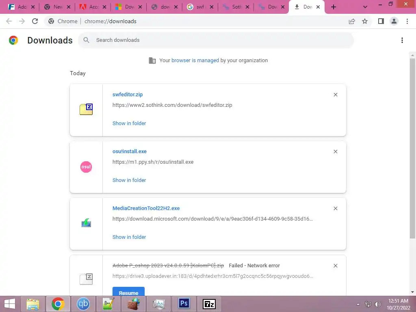Open Notepad++ from the taskbar
Screen dimensions: 416x312
(x=108, y=304)
